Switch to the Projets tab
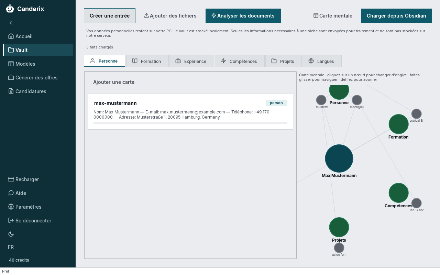The width and height of the screenshot is (440, 275). [x=283, y=61]
